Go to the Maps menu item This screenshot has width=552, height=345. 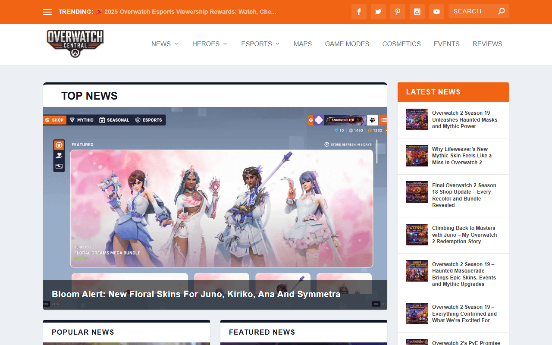[x=303, y=44]
